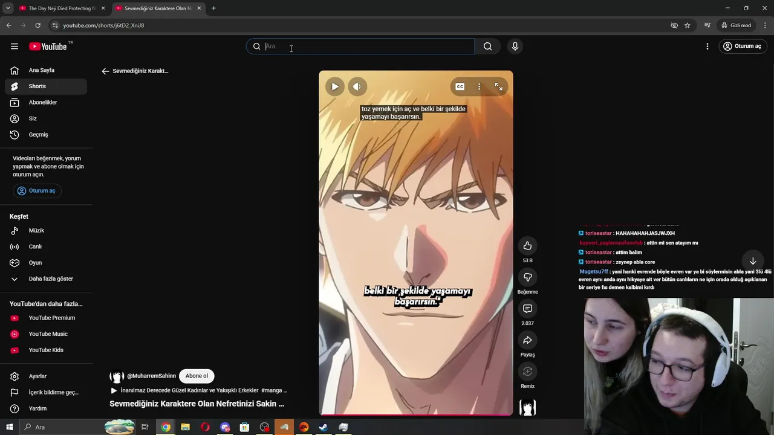Open YouTube Premium link
This screenshot has height=435, width=774.
click(x=46, y=318)
